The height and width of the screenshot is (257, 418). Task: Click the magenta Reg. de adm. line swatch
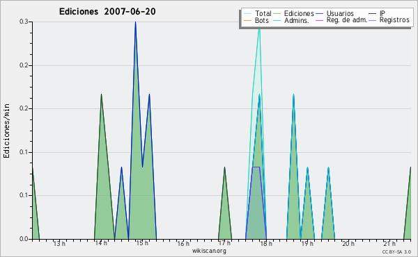(x=319, y=20)
